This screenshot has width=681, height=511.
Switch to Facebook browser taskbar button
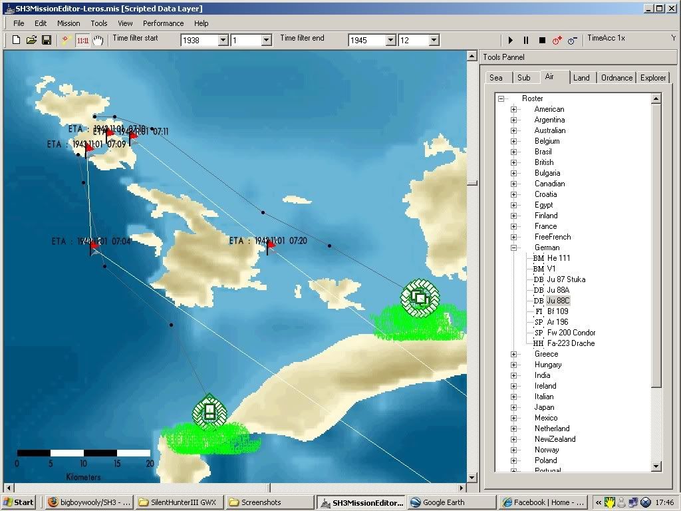[543, 502]
